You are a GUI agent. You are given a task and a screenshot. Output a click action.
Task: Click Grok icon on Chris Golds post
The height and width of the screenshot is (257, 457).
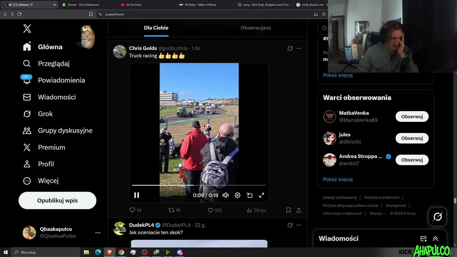290,48
